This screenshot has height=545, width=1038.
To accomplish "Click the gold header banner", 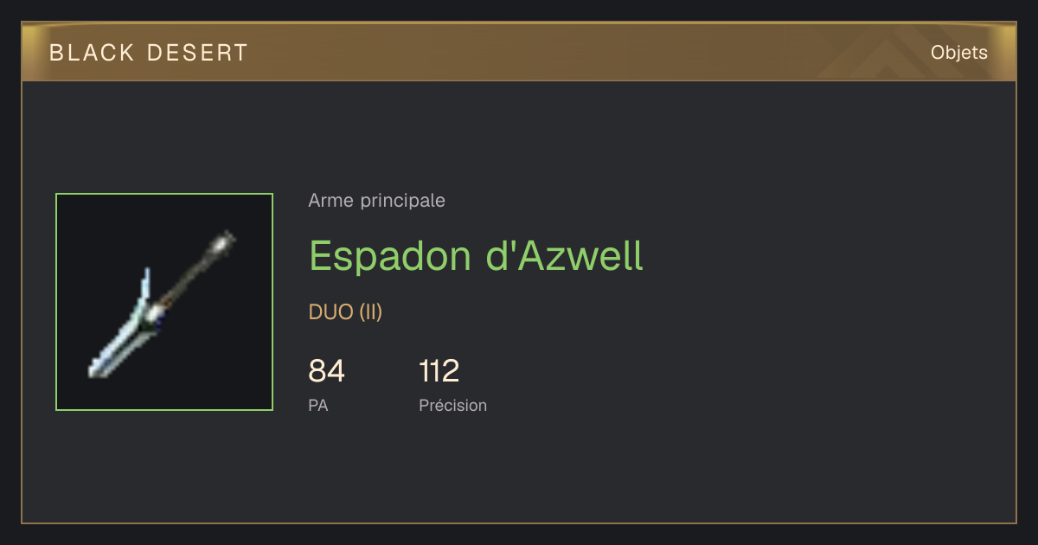I will (x=519, y=52).
